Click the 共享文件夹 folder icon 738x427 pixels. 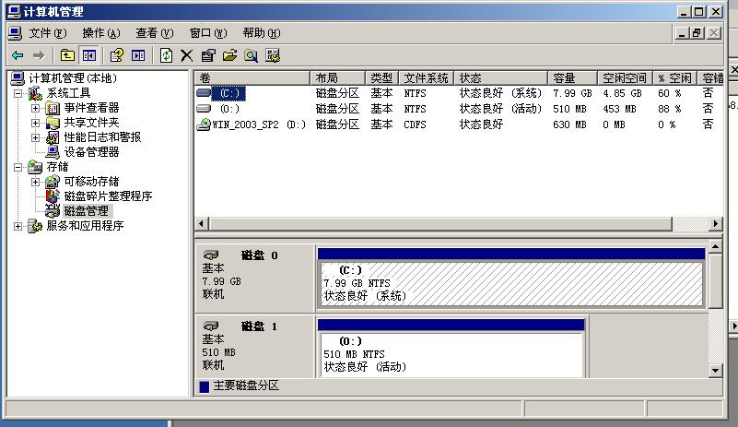[x=53, y=123]
